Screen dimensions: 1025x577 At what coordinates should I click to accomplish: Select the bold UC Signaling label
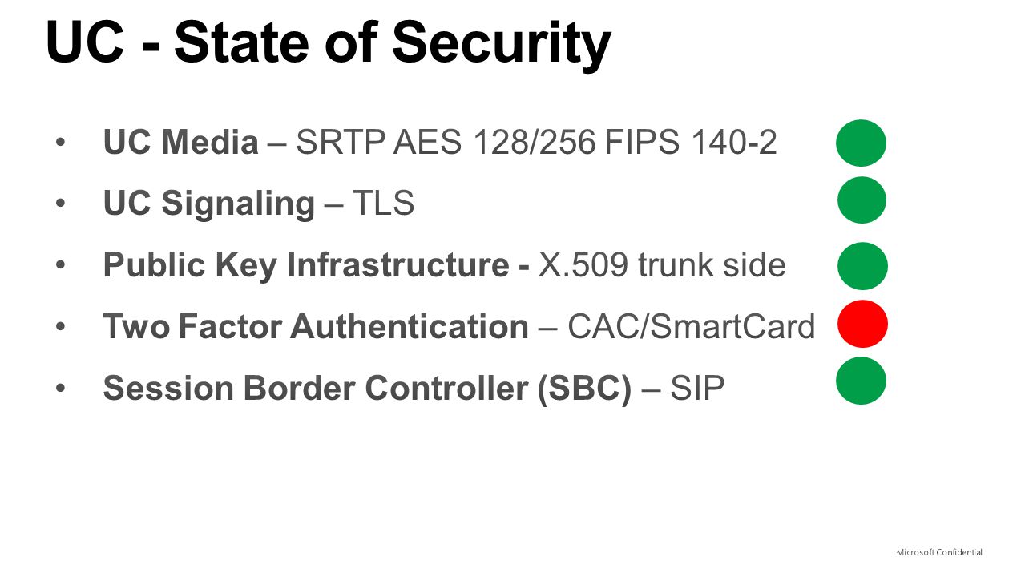click(x=209, y=204)
